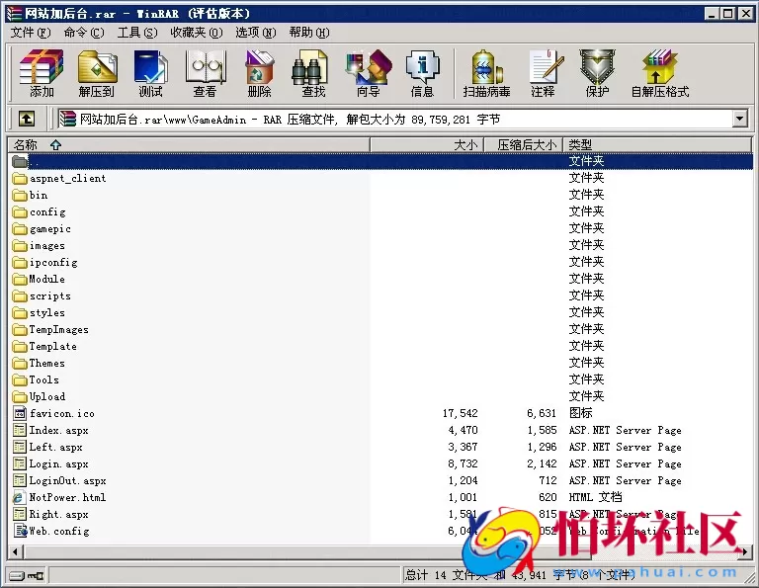759x588 pixels.
Task: Select the gamepic folder row
Action: coord(380,228)
